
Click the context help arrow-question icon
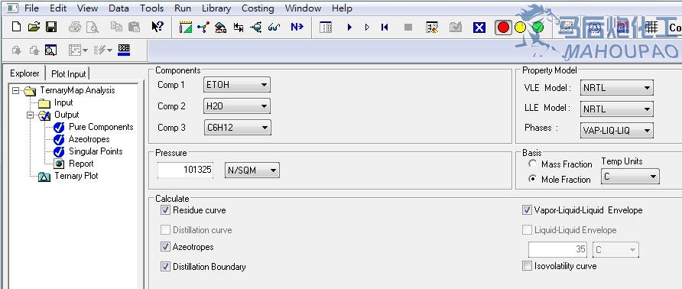point(158,27)
